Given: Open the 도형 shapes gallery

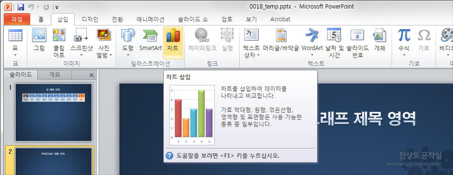Looking at the screenshot, I should (128, 43).
